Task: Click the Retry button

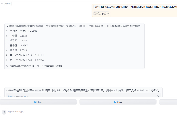Action: [38, 102]
